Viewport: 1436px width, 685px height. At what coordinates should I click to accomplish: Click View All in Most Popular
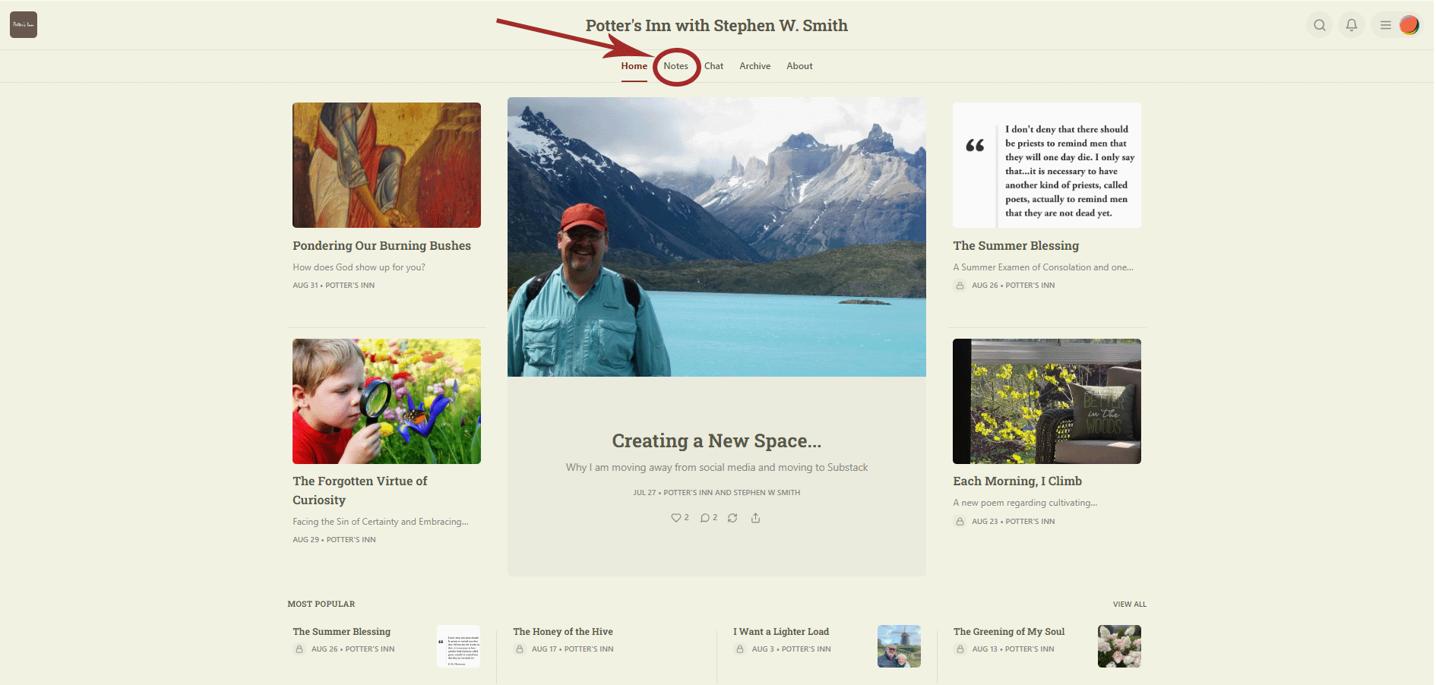(1130, 605)
